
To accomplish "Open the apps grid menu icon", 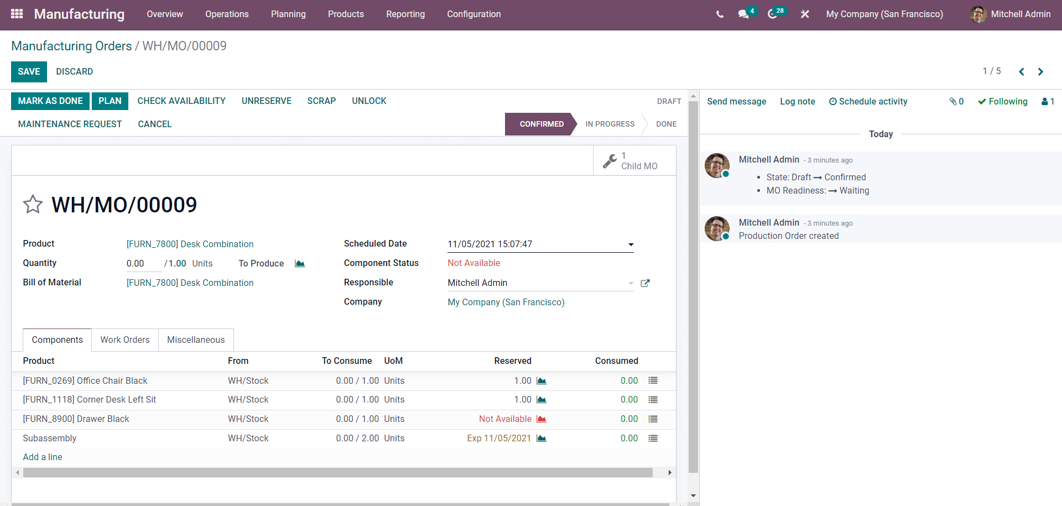I will (17, 14).
